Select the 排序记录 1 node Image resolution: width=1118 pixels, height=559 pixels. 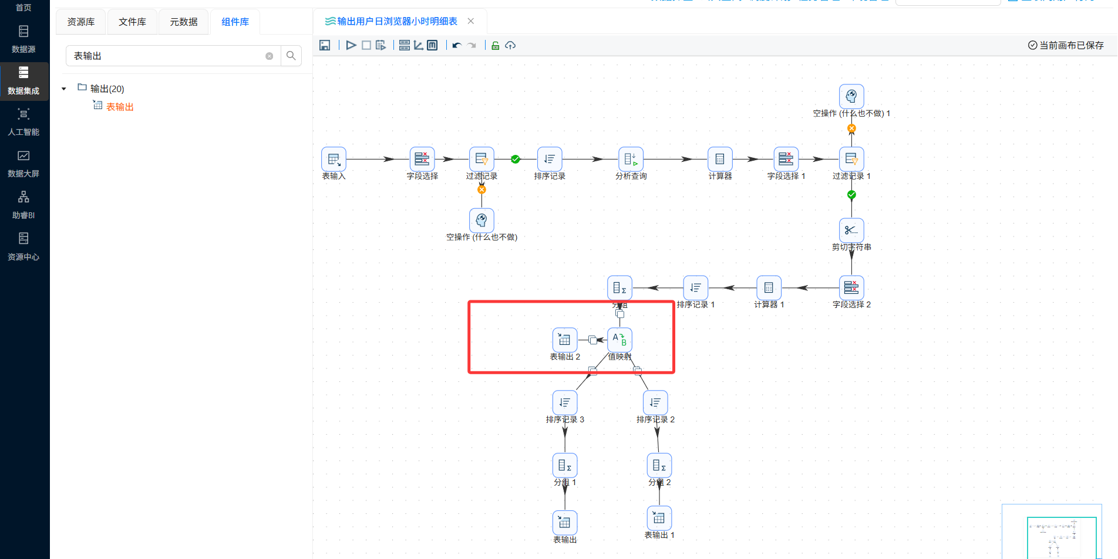696,287
